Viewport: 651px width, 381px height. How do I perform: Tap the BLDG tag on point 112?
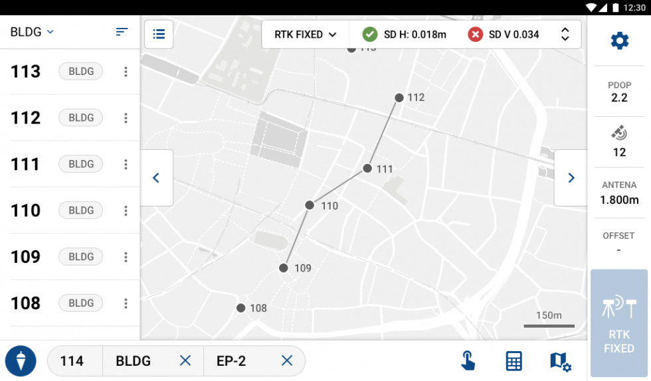pyautogui.click(x=81, y=118)
